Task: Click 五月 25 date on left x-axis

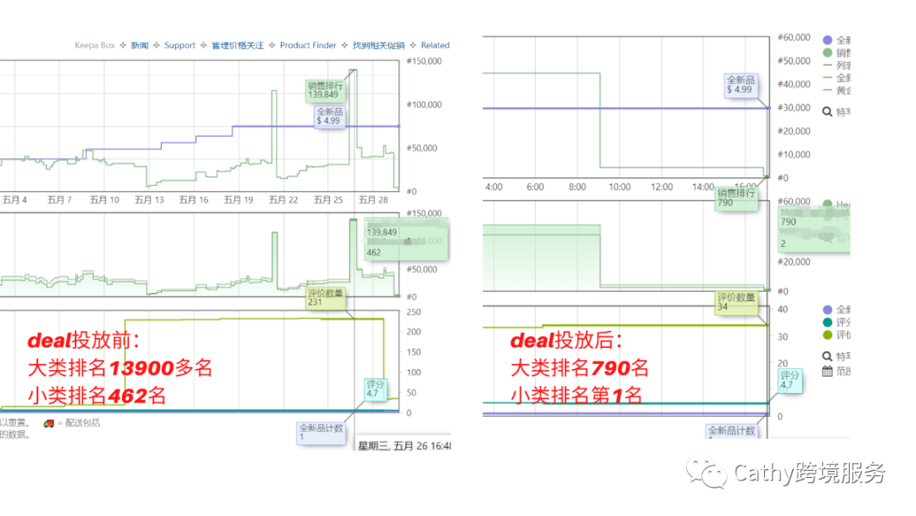Action: tap(328, 199)
